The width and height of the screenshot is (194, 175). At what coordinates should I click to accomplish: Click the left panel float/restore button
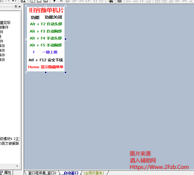15,6
